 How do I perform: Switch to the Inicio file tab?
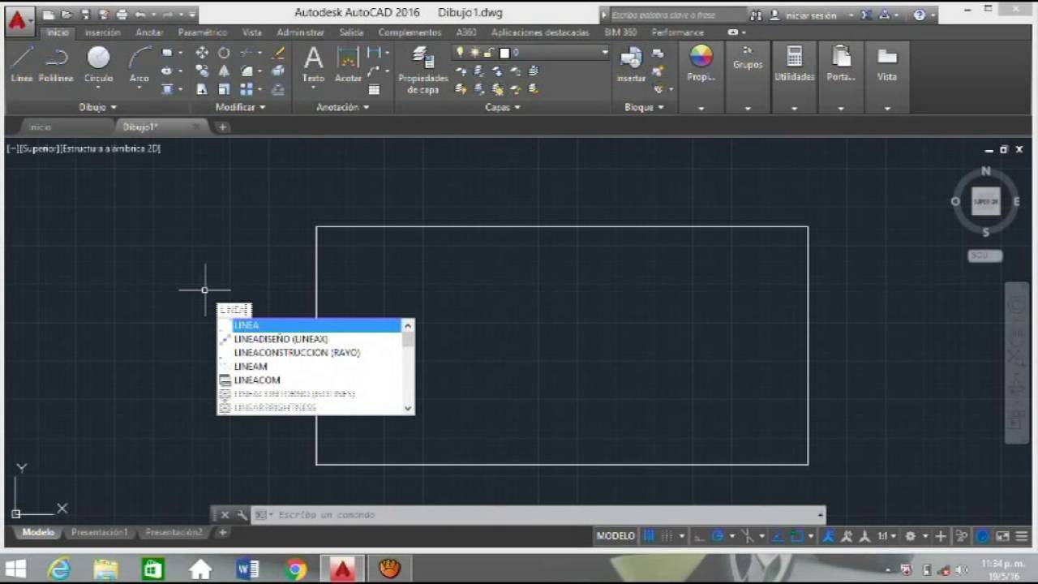(41, 127)
